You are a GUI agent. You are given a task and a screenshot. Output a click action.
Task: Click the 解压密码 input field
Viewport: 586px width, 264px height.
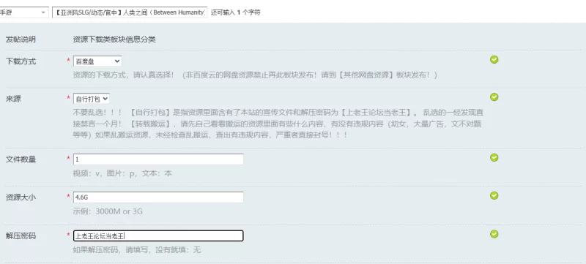158,235
